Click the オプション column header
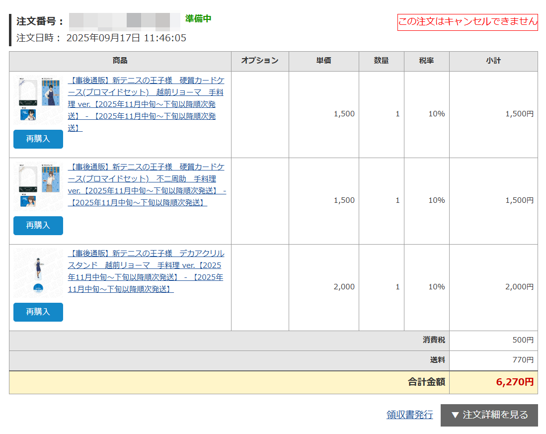The height and width of the screenshot is (434, 546). point(260,61)
